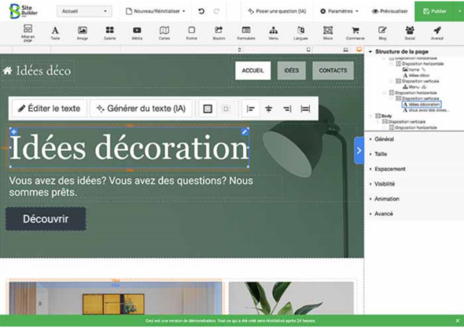Click Poser une question (IA)
This screenshot has height=328, width=464.
tap(277, 11)
